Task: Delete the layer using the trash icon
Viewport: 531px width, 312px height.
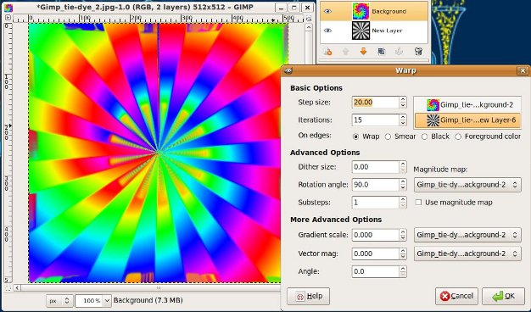Action: coord(418,52)
